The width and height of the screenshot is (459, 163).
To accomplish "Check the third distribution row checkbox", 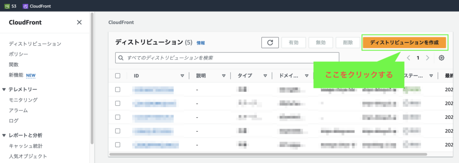I will [x=118, y=117].
